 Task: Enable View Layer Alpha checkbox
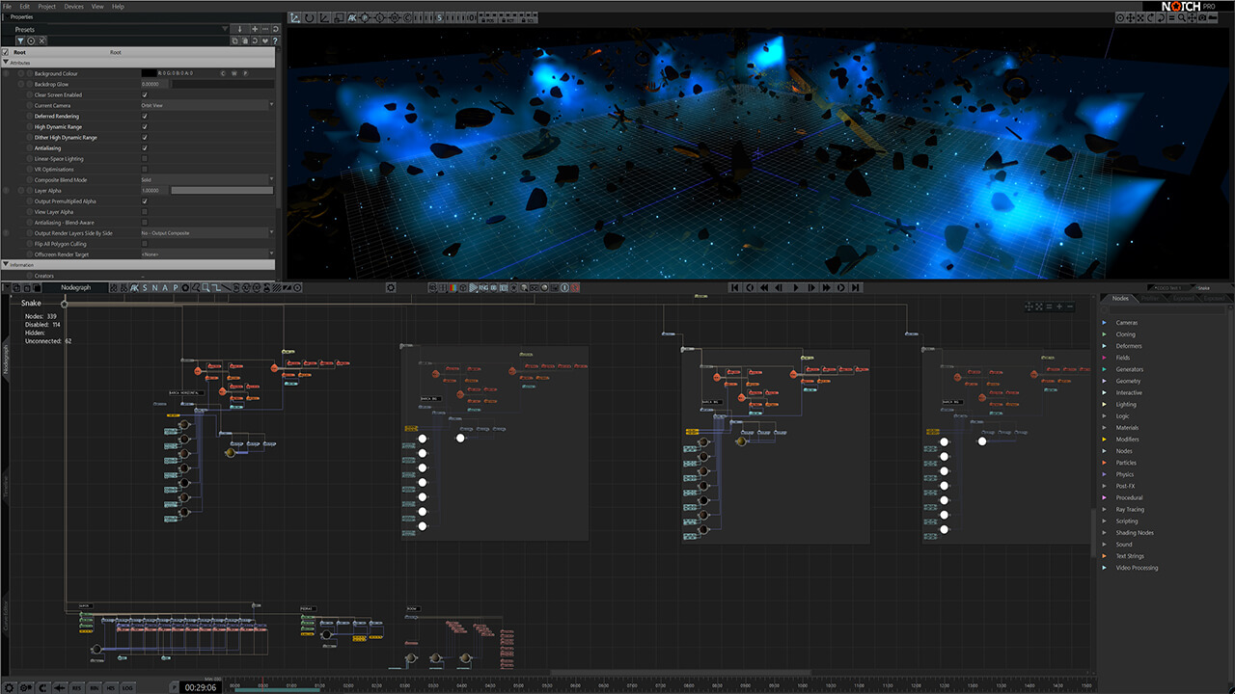145,211
